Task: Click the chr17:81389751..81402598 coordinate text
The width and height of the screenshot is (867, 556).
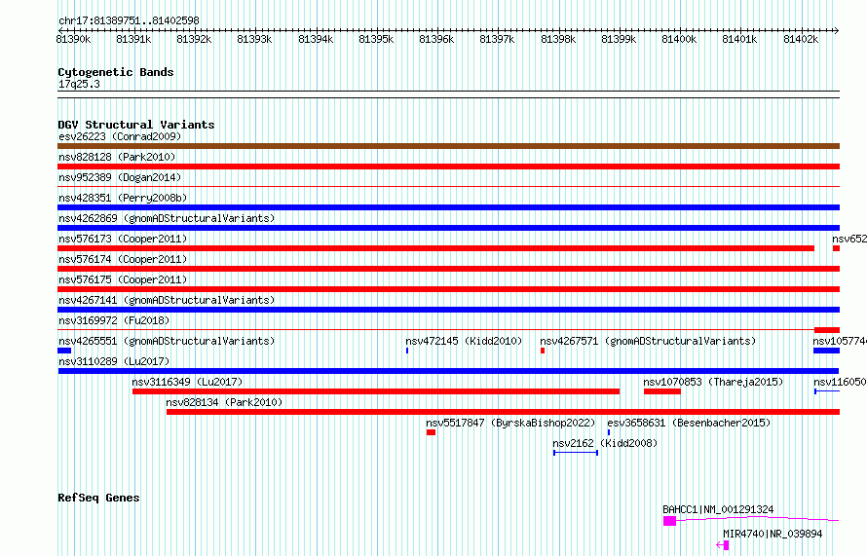Action: (x=129, y=21)
